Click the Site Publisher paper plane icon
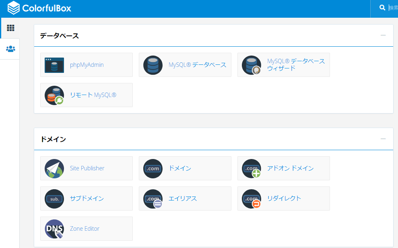398x248 pixels. pyautogui.click(x=54, y=168)
